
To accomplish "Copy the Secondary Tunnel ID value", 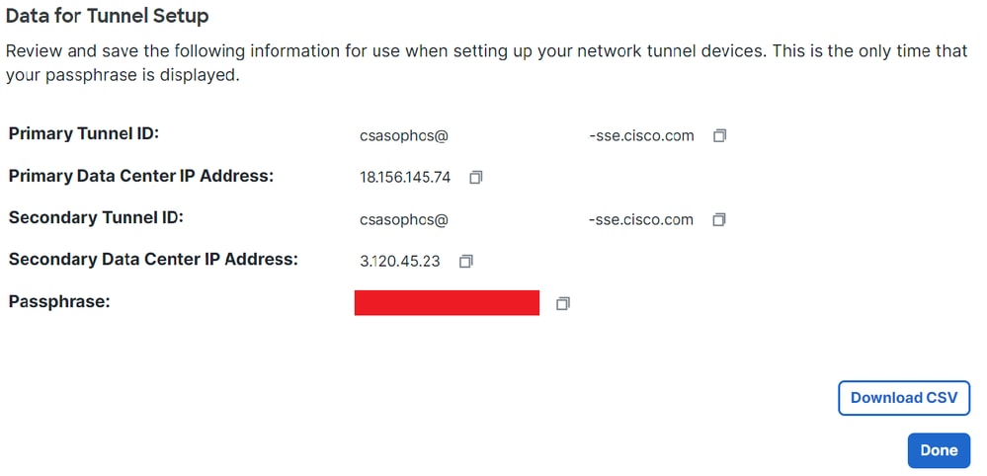I will click(719, 219).
